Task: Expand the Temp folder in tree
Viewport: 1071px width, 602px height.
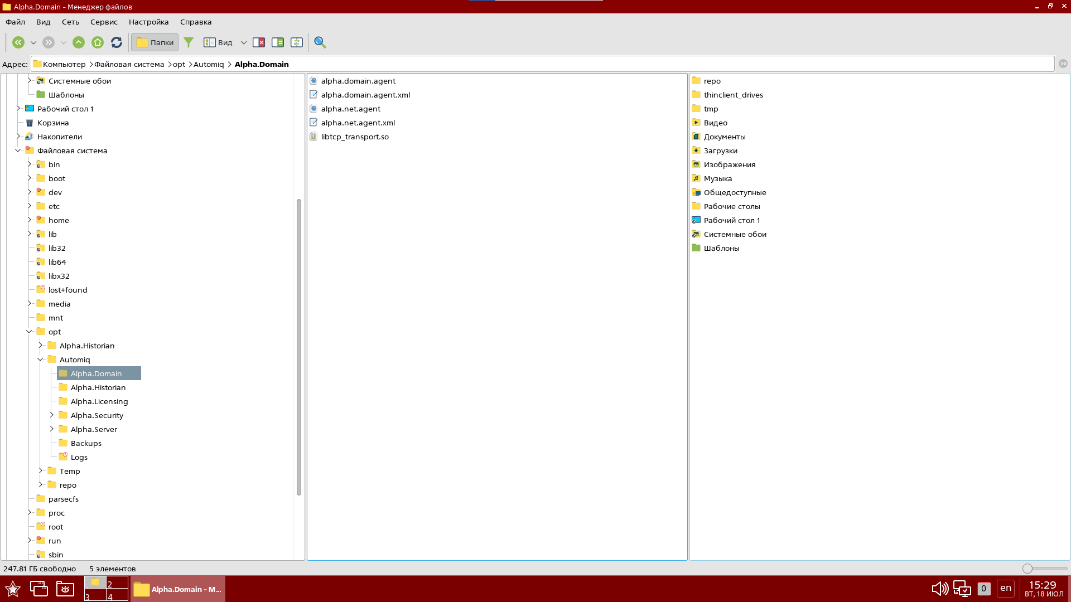Action: (40, 471)
